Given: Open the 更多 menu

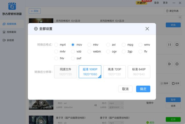Looking at the screenshot, I should (x=165, y=3).
